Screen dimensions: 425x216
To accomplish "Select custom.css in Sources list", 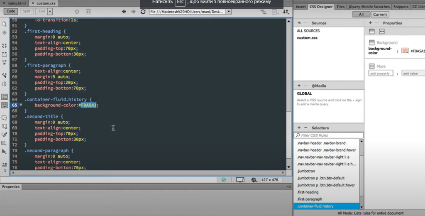I will click(x=307, y=38).
